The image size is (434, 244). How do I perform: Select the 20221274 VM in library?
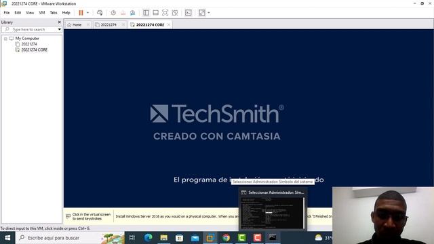coord(29,44)
